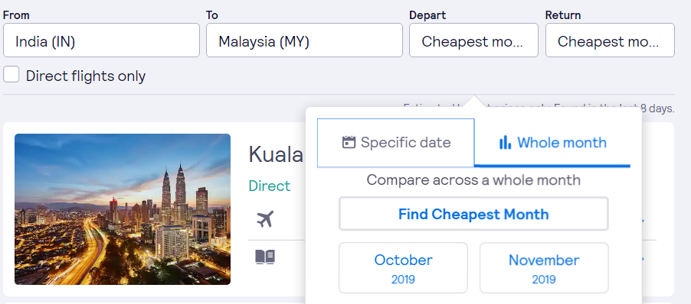
Task: Click the calendar icon beside Specific date
Action: (x=349, y=142)
